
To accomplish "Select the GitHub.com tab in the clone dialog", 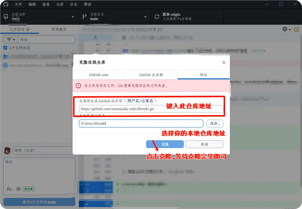I will [x=99, y=75].
